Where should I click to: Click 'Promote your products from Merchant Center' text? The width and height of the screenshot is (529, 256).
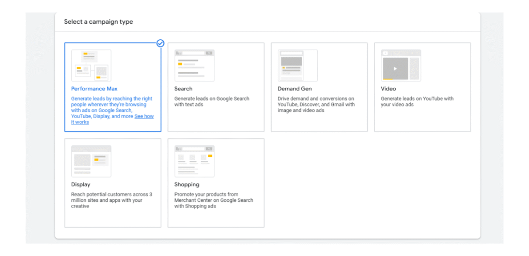pos(213,200)
